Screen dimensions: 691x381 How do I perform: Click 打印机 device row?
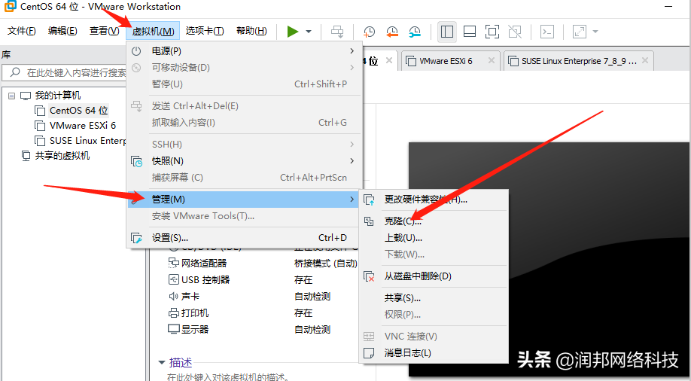(x=188, y=313)
